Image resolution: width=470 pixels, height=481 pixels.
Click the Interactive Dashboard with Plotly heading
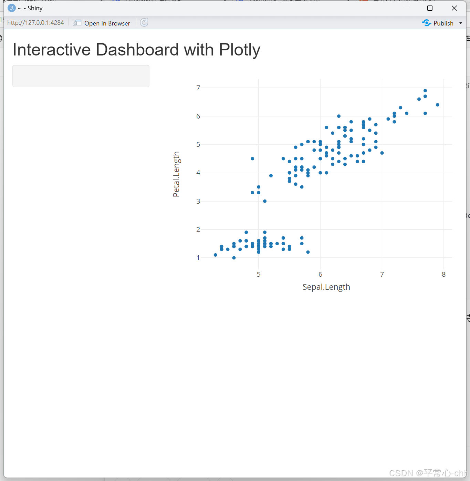tap(136, 50)
